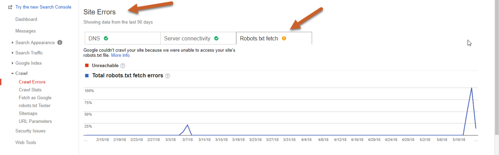Click the external link icon beside Try new Search Console
Screen dimensions: 499x155
[10, 7]
